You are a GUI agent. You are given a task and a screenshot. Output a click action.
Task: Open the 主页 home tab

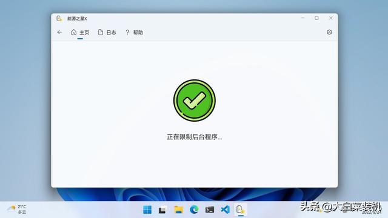pyautogui.click(x=80, y=32)
